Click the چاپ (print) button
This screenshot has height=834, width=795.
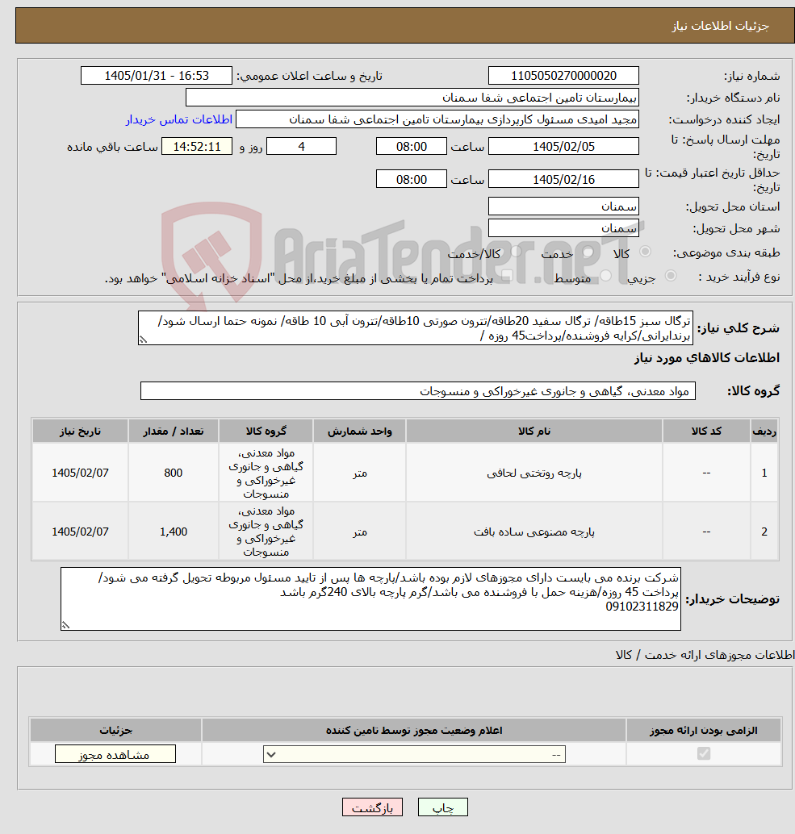click(443, 807)
